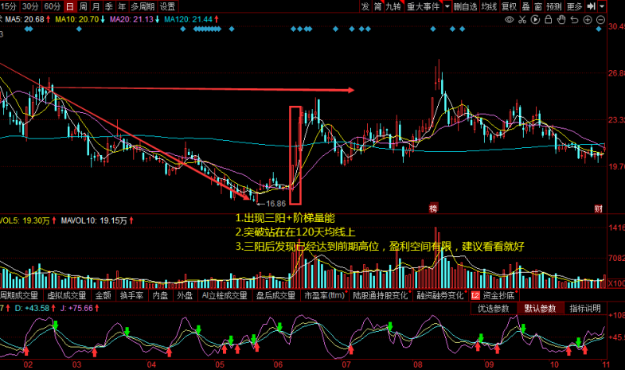The image size is (625, 370).
Task: Select the hand pan tool
Action: (x=561, y=20)
